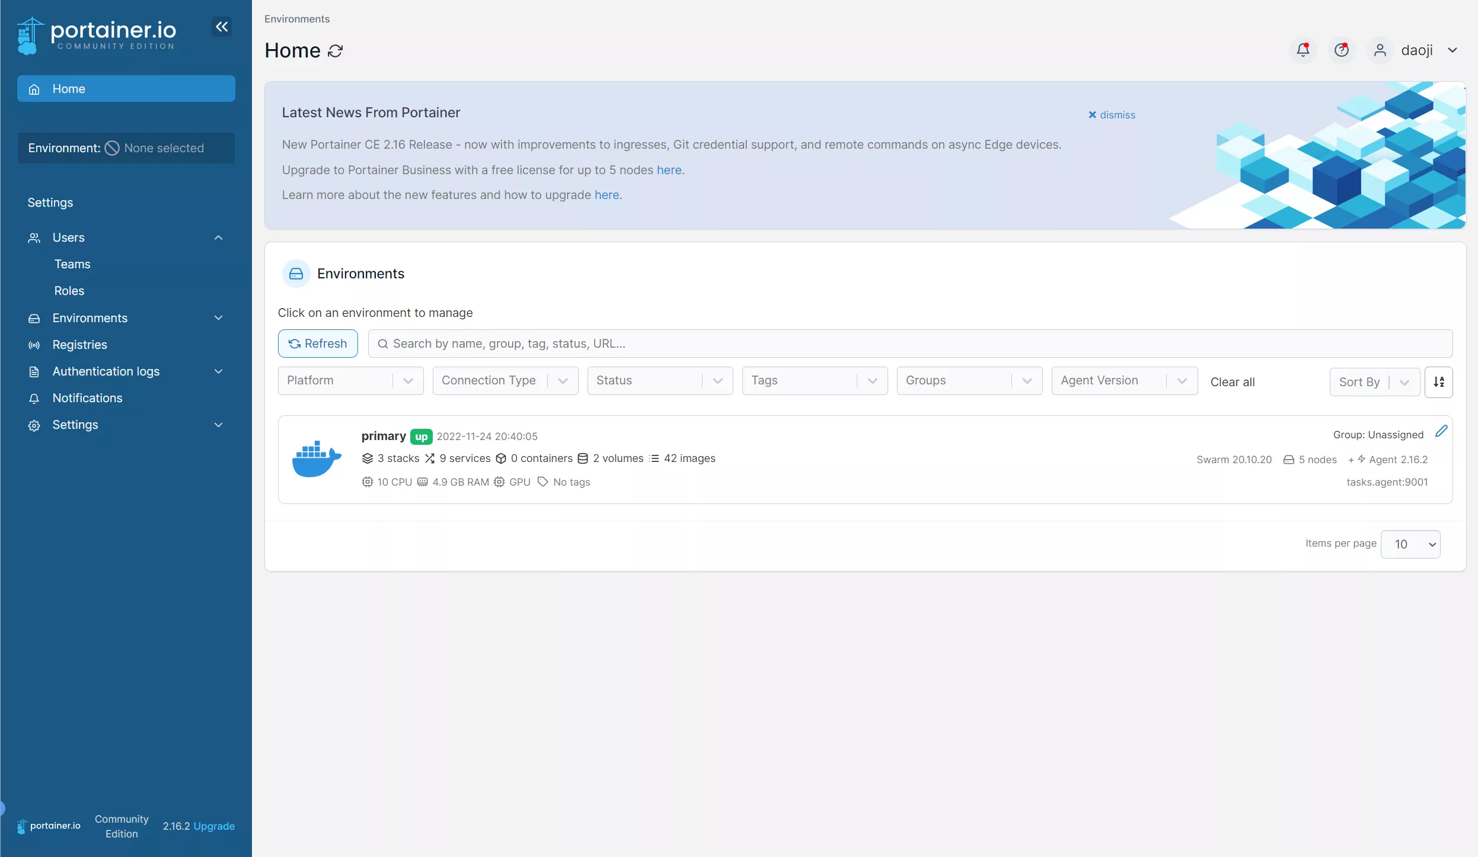This screenshot has height=857, width=1478.
Task: Open Users in the sidebar
Action: [x=69, y=237]
